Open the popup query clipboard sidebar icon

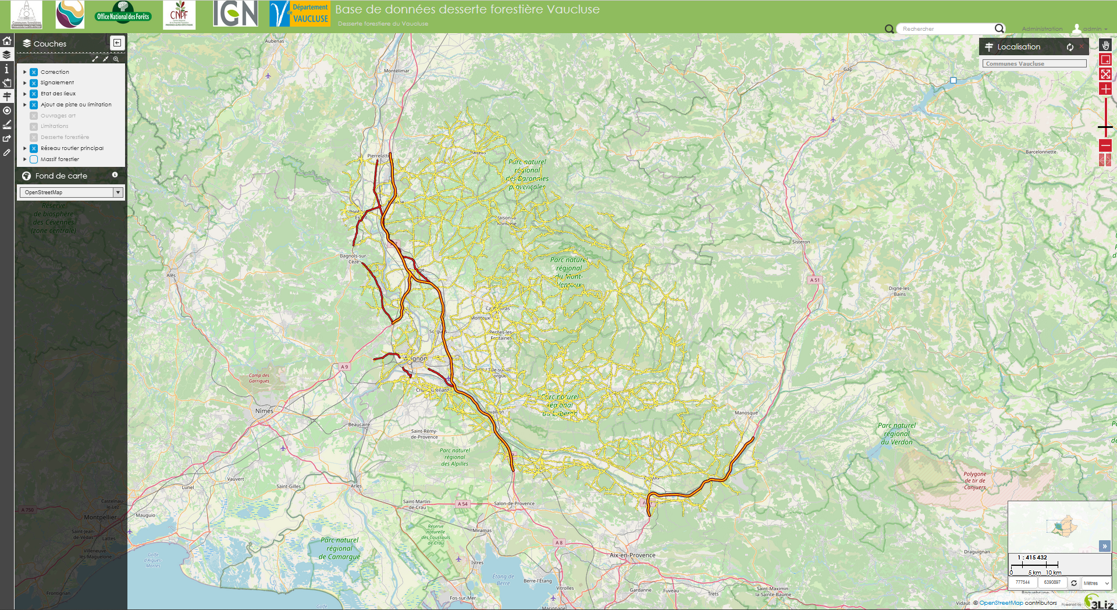[x=7, y=83]
